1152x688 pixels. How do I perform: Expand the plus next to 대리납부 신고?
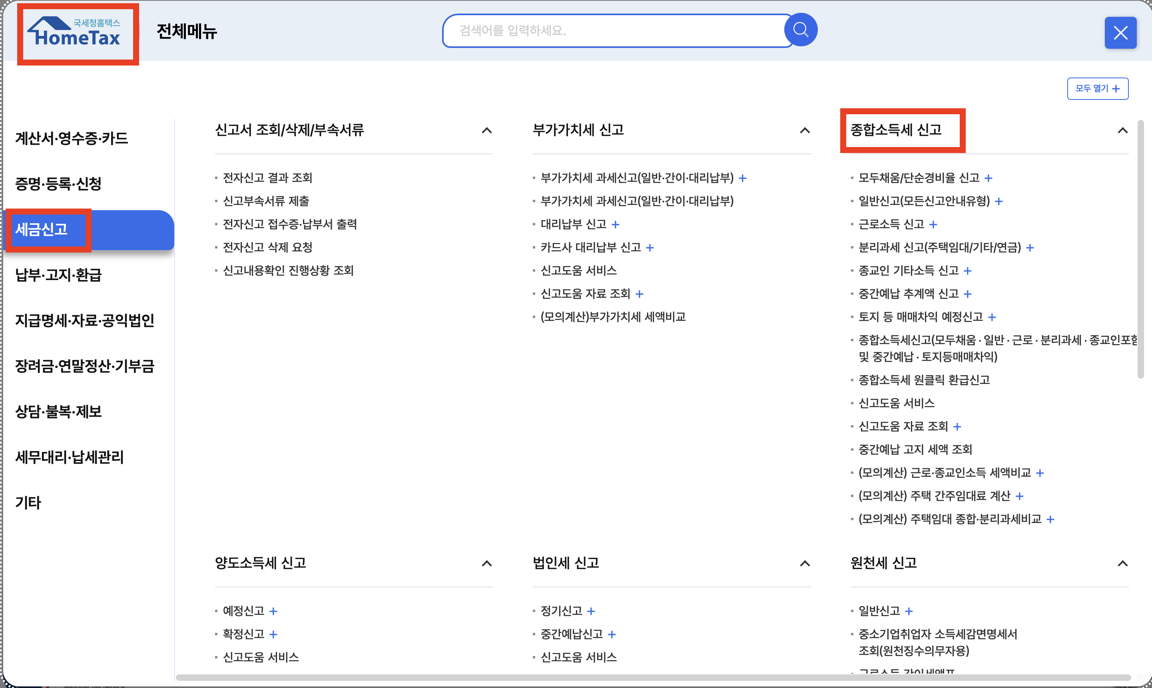click(x=616, y=225)
